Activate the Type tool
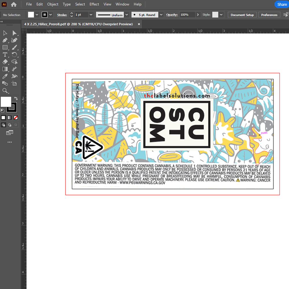 [x=5, y=55]
